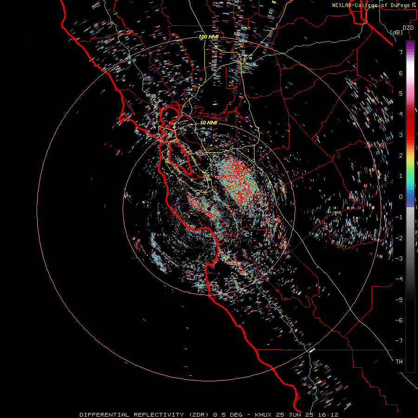Click the 5 value on color scale
This screenshot has height=418, width=418.
[x=401, y=93]
